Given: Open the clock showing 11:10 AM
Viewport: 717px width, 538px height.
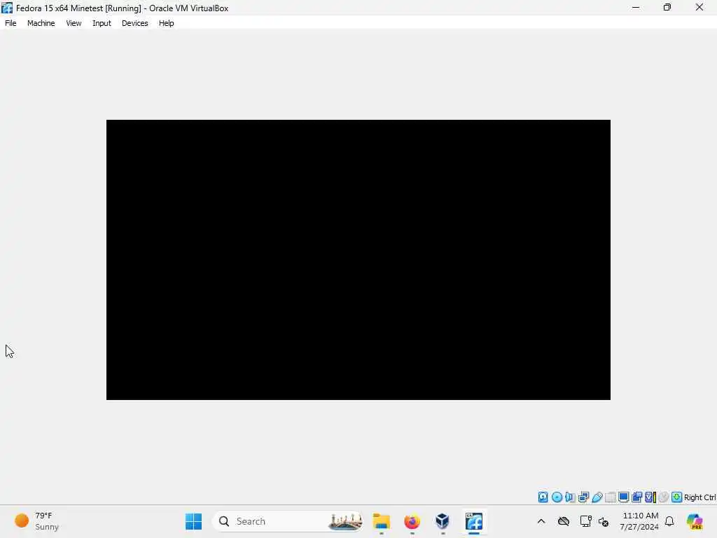Looking at the screenshot, I should [639, 521].
